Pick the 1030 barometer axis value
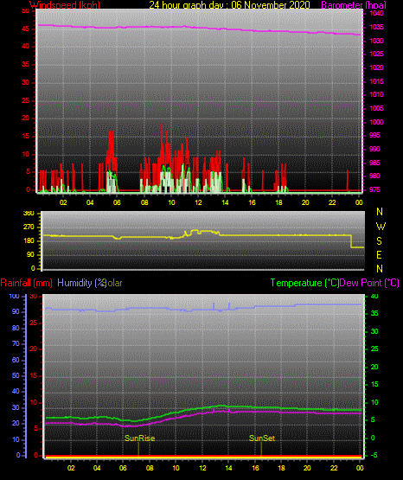 [376, 41]
